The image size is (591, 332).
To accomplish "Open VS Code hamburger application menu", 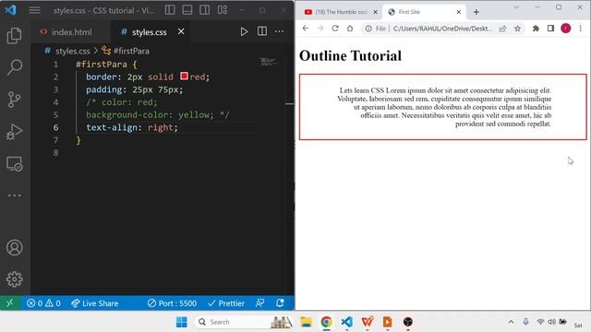I will tap(35, 10).
